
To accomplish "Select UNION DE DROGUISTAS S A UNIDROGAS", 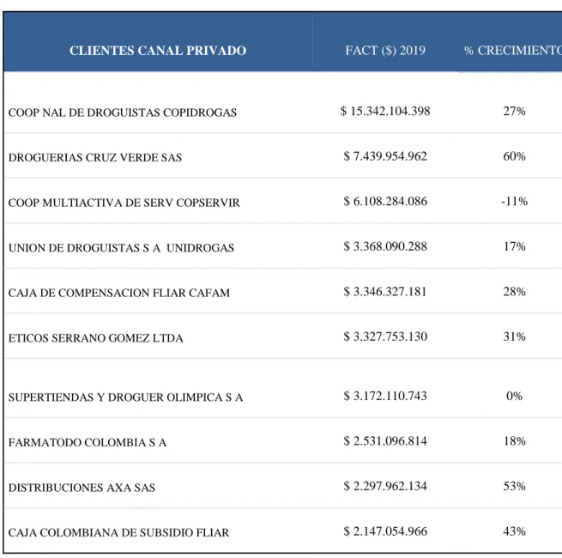I will pos(121,248).
